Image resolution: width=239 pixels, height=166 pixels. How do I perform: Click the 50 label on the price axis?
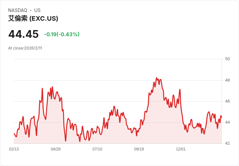pyautogui.click(x=227, y=59)
